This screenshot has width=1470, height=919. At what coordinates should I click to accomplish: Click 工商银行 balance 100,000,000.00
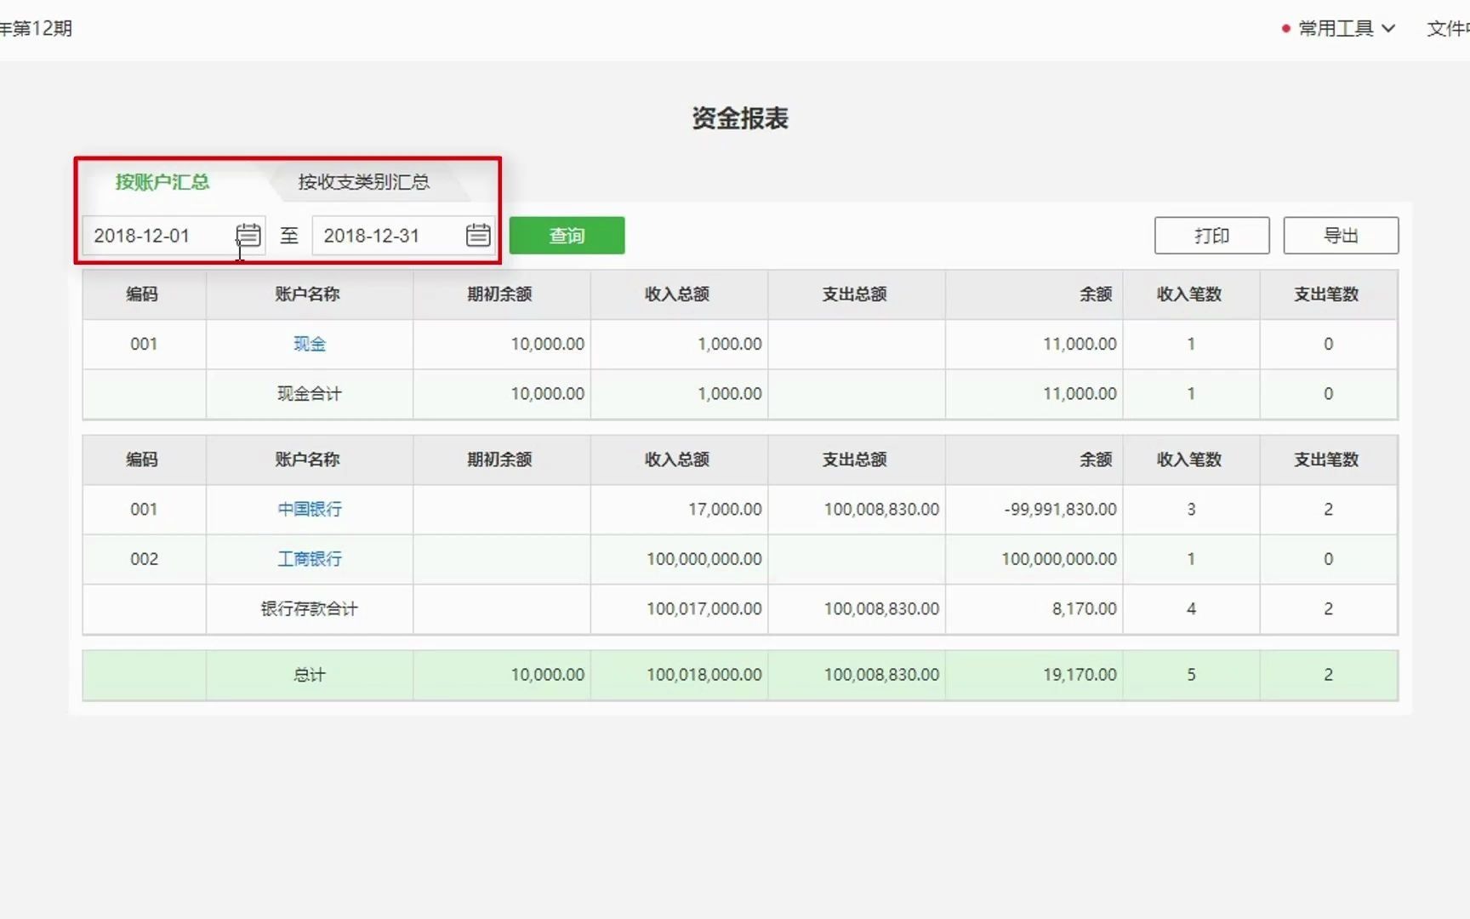[1059, 559]
